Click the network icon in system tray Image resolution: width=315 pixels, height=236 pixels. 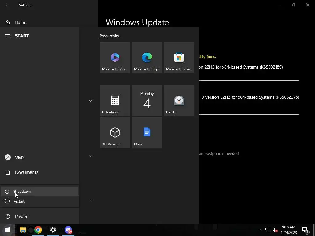click(268, 230)
